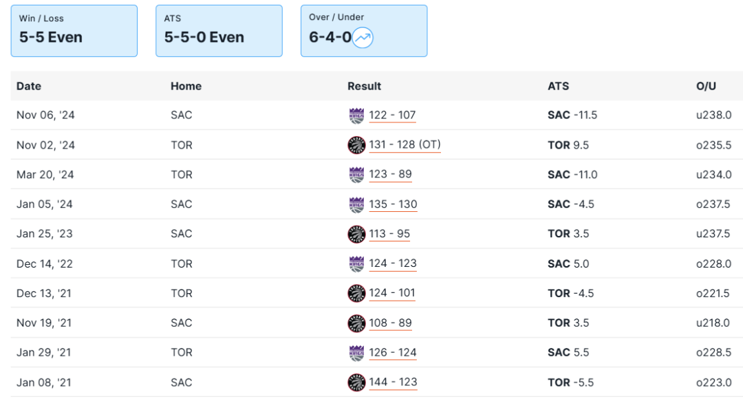Click Raptors logo in Nov 02, '24 row

356,145
